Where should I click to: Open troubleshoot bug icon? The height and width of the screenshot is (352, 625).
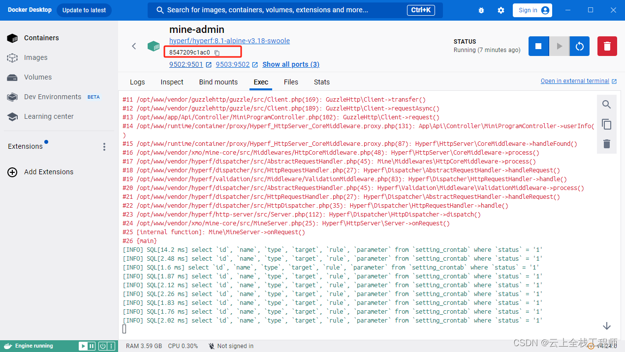481,10
